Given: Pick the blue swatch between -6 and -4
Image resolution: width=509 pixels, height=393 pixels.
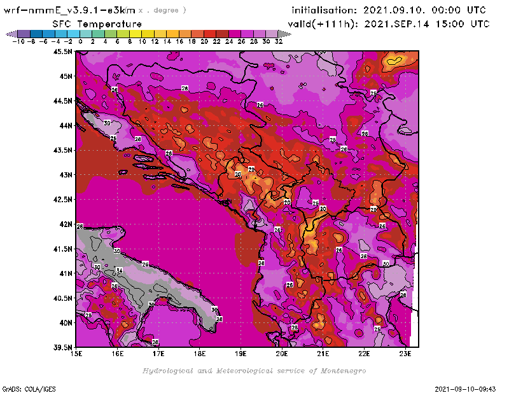Looking at the screenshot, I should [49, 34].
